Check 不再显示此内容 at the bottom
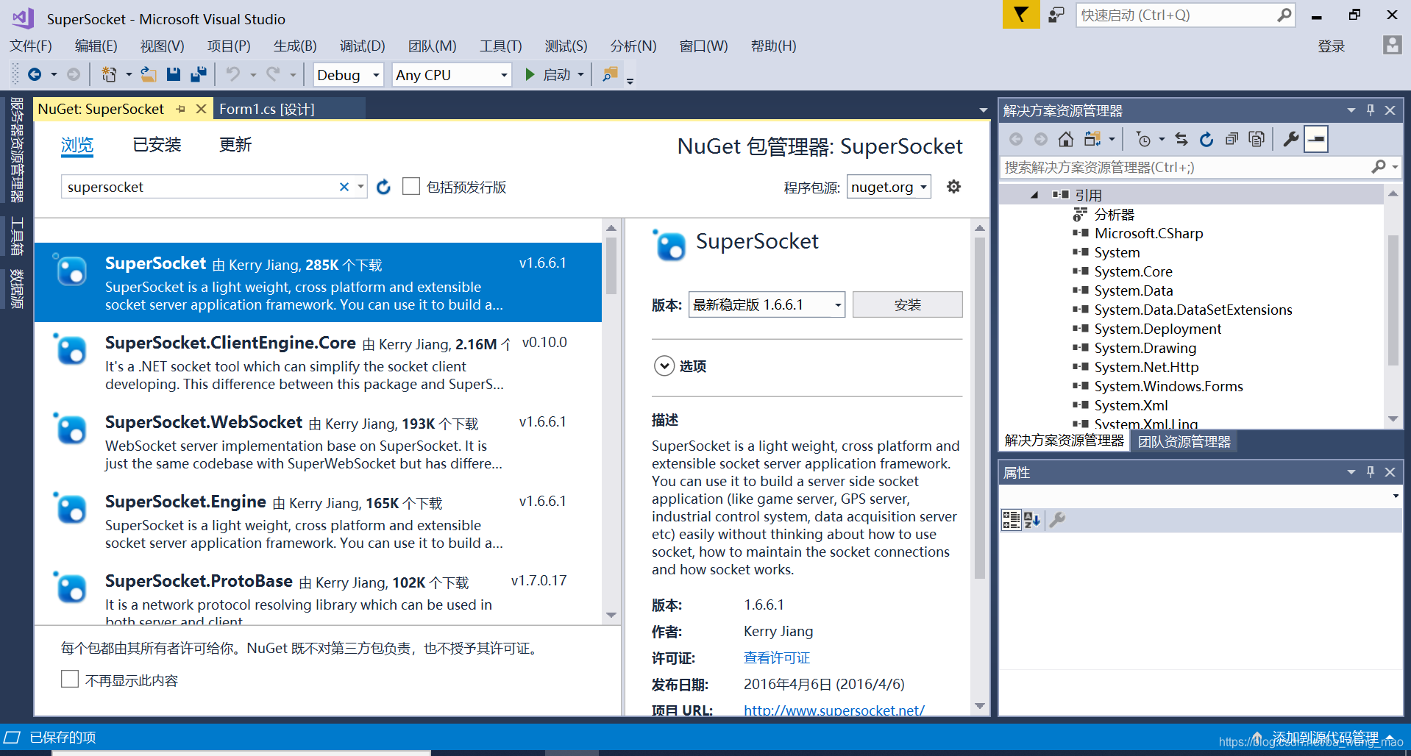This screenshot has width=1411, height=756. click(70, 679)
